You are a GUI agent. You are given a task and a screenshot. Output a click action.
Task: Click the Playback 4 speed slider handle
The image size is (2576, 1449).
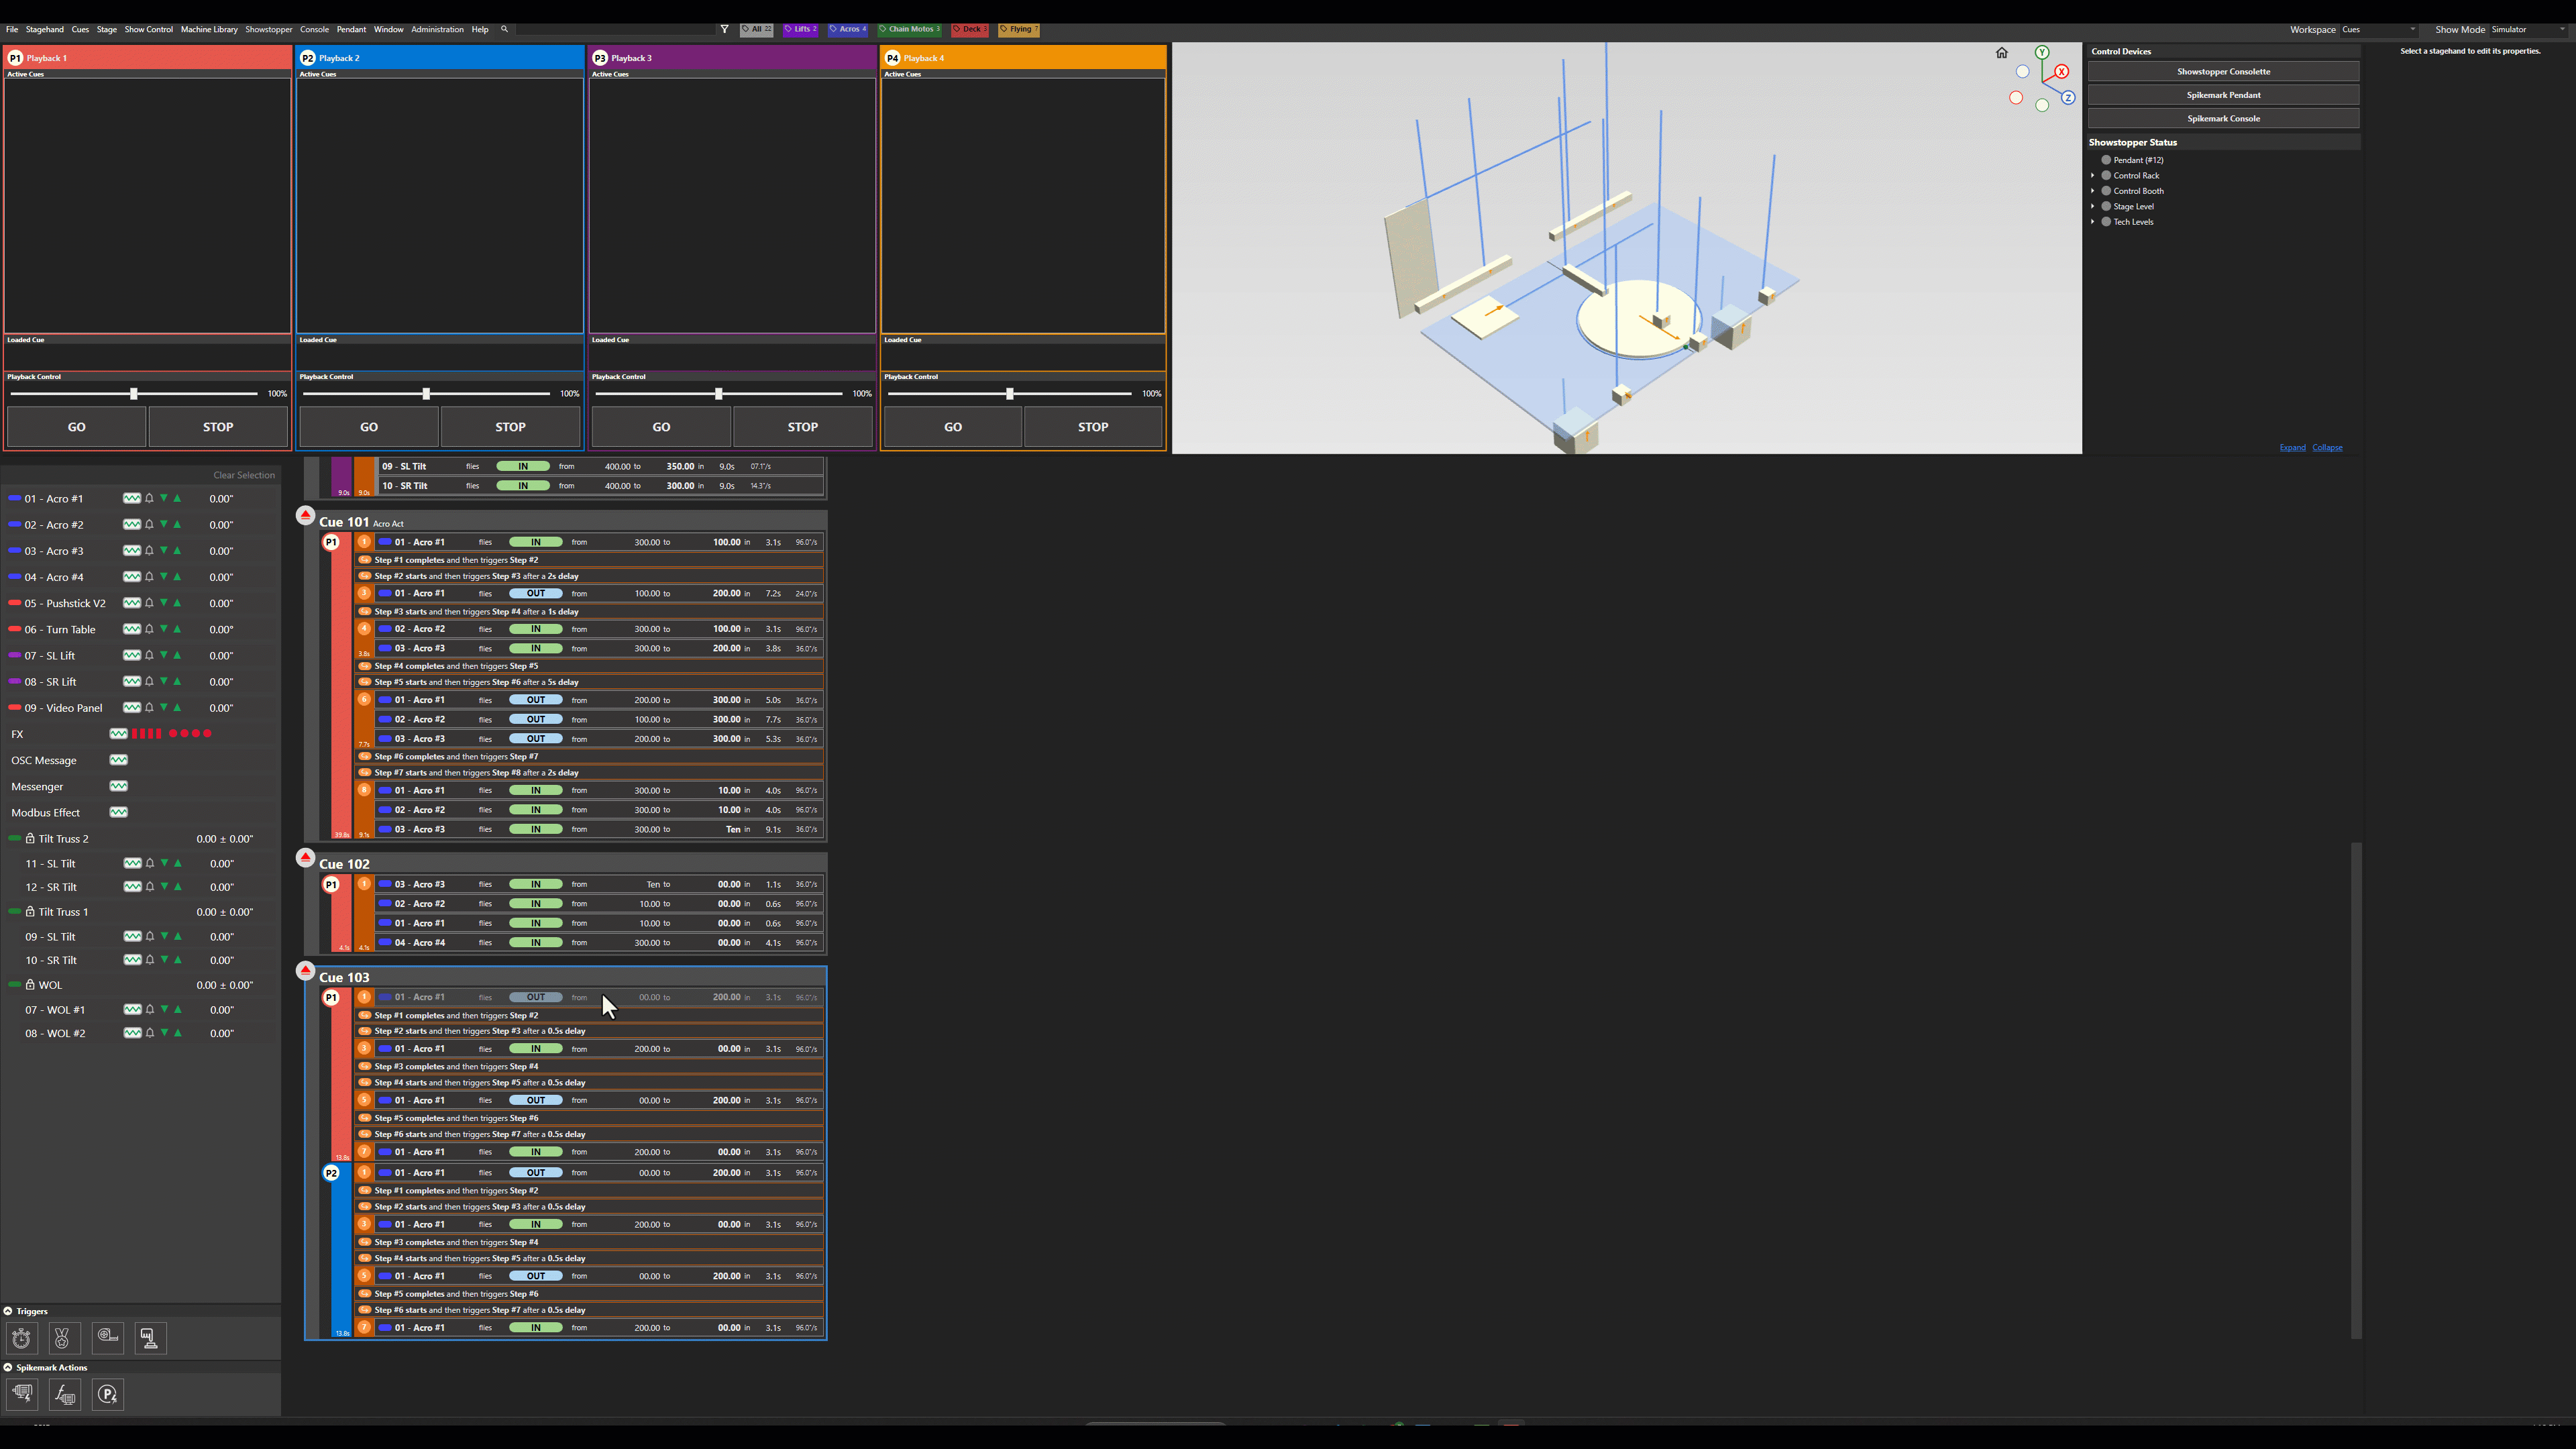point(1010,394)
